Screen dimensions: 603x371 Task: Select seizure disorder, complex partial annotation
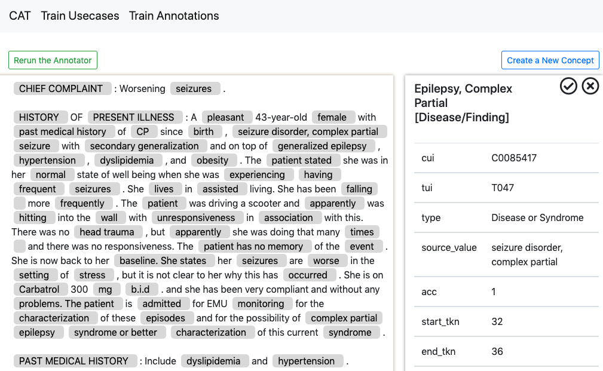(310, 131)
